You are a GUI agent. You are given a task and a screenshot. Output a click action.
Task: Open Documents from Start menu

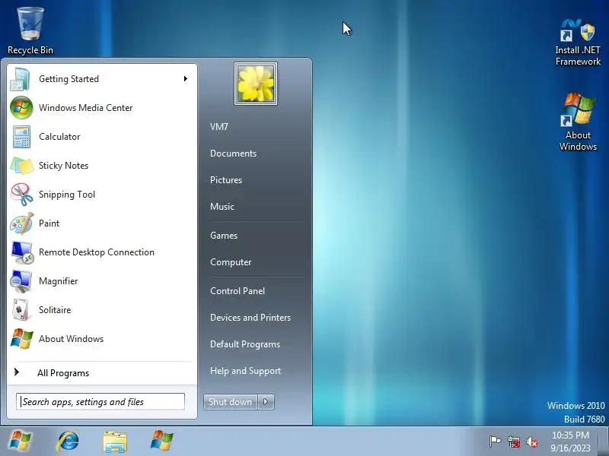coord(234,154)
